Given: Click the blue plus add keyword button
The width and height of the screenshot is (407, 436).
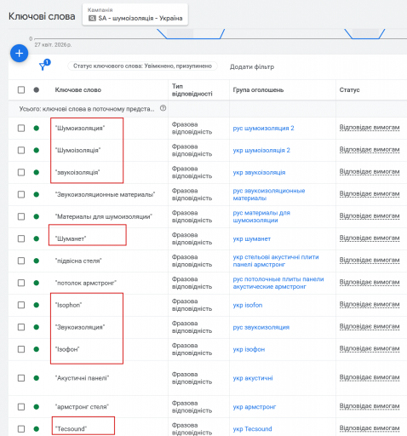Looking at the screenshot, I should click(x=19, y=53).
